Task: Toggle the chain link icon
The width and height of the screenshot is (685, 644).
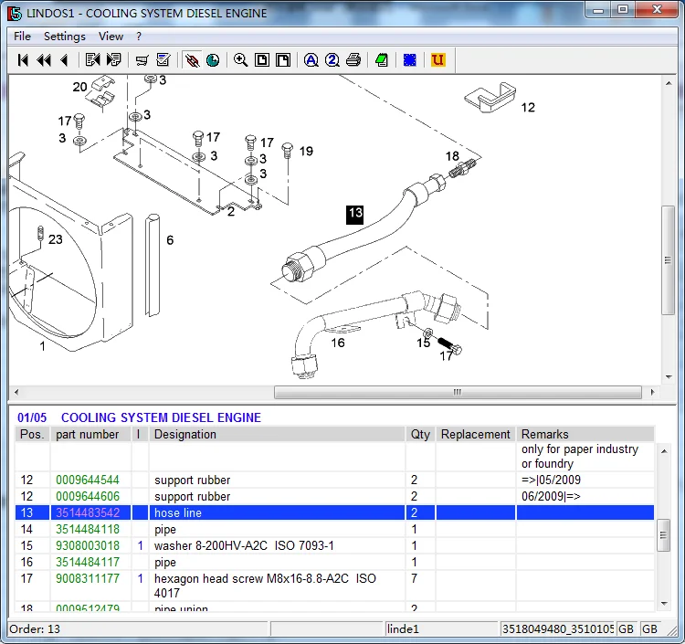Action: coord(192,60)
